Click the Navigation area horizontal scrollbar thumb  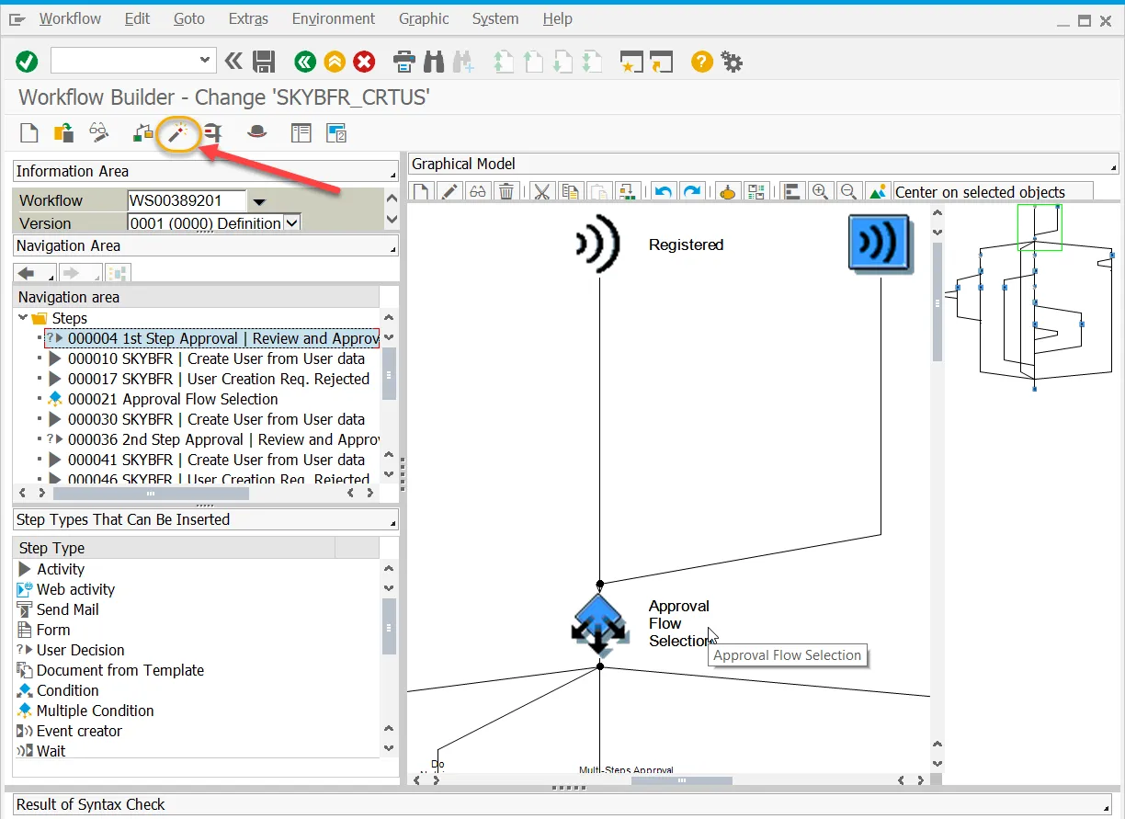coord(151,494)
